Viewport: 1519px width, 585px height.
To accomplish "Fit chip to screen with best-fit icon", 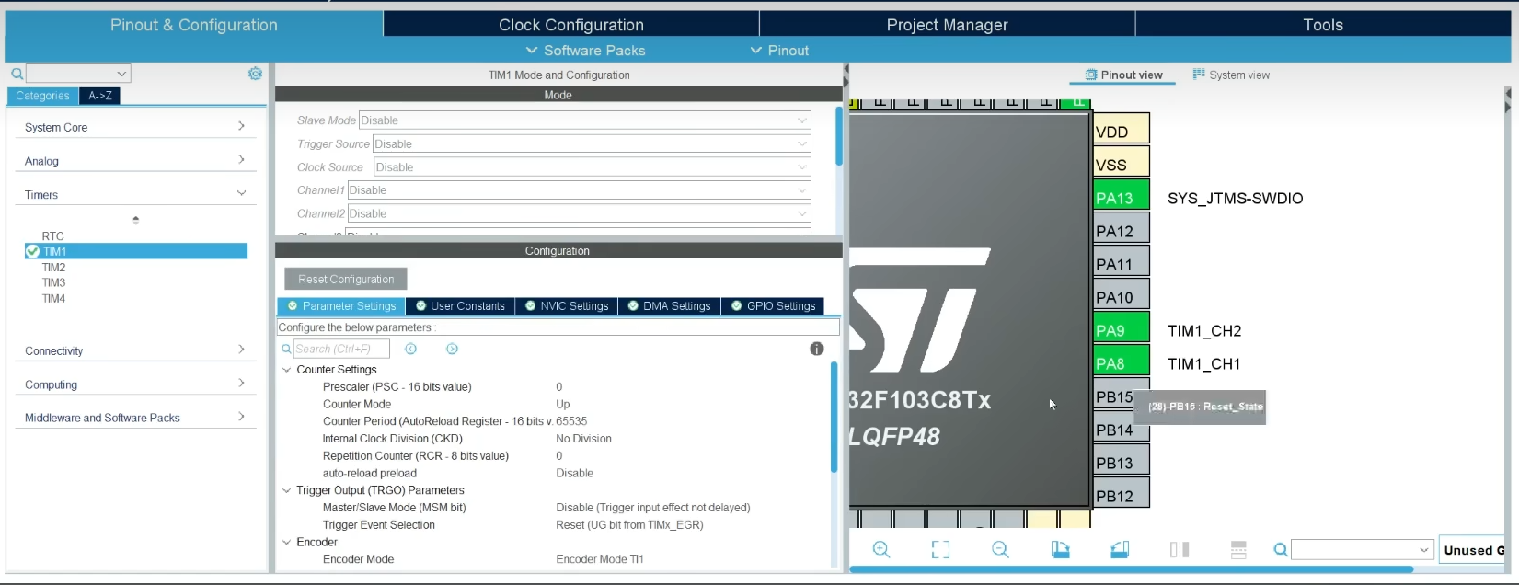I will coord(940,549).
